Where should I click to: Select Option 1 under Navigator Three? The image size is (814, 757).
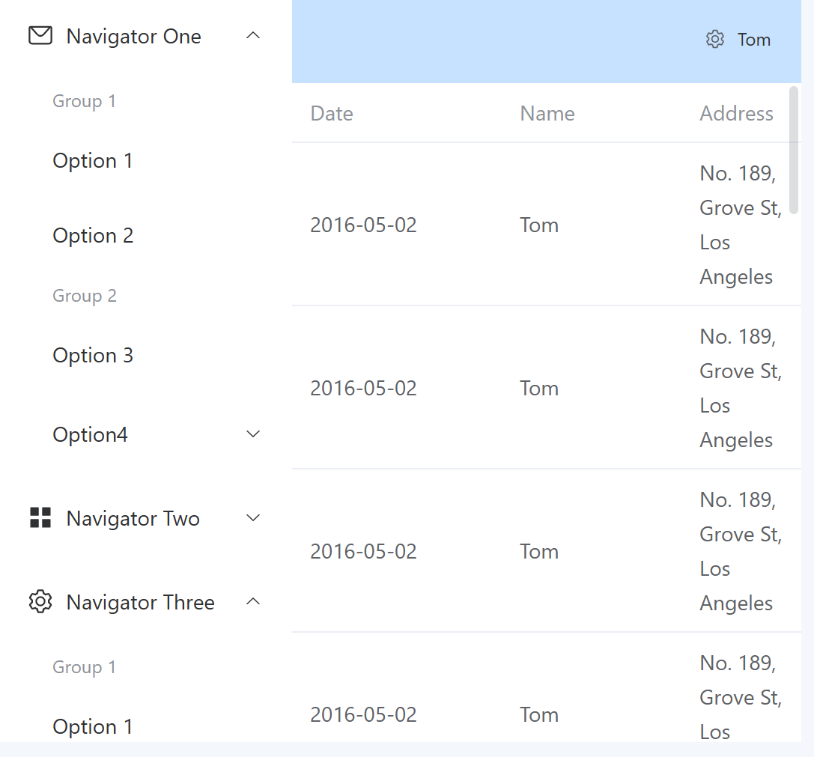93,726
